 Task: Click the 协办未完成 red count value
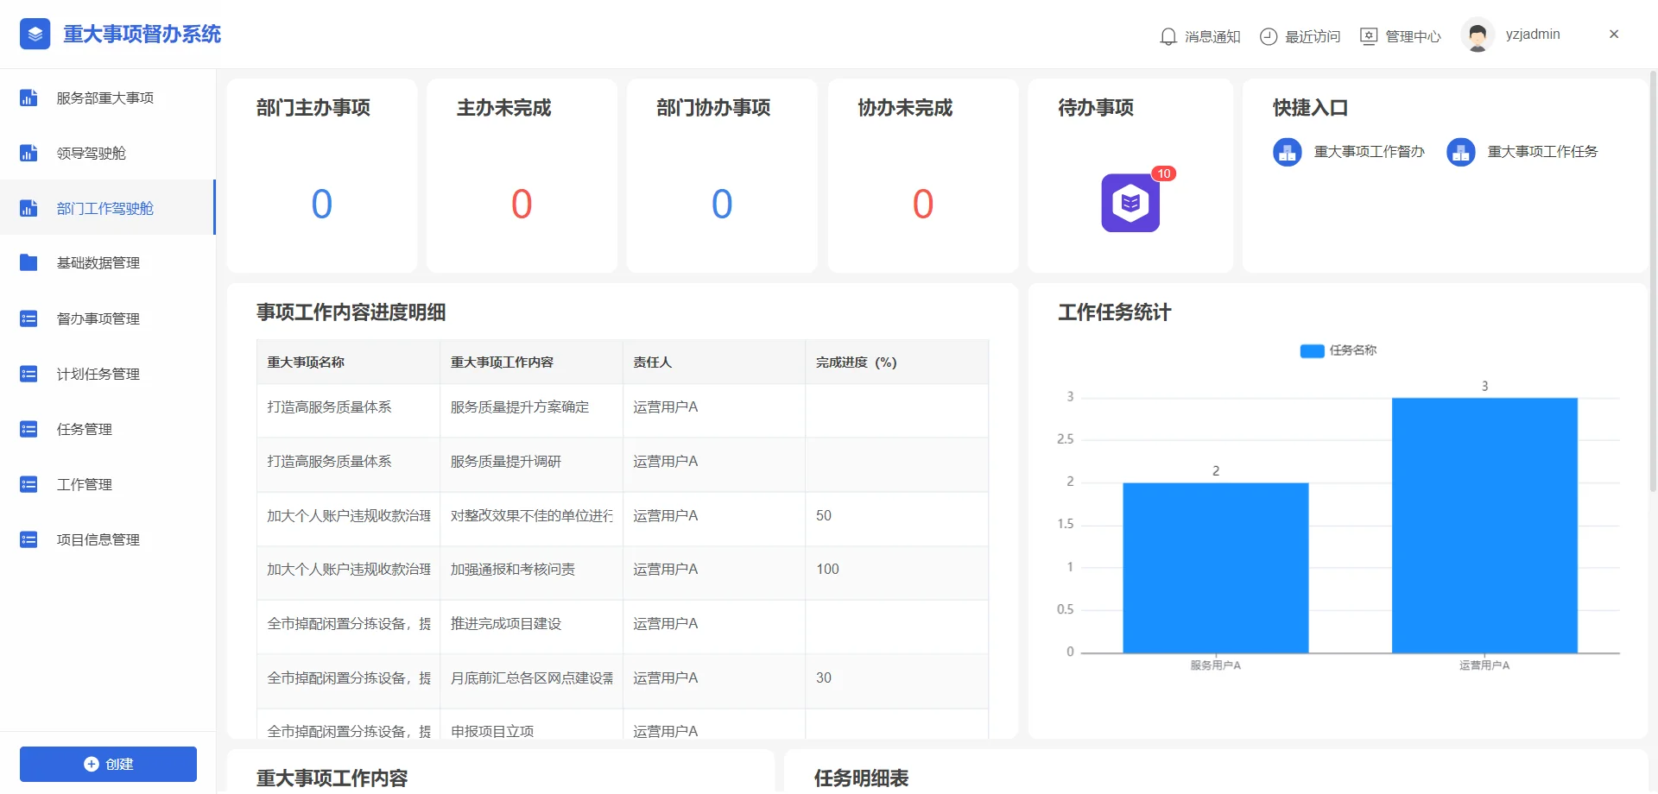tap(923, 205)
